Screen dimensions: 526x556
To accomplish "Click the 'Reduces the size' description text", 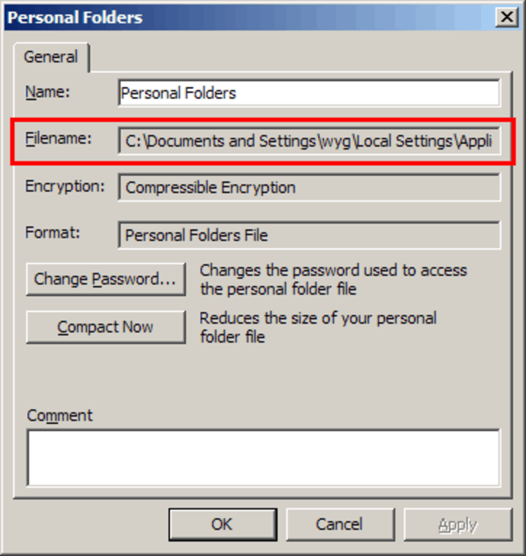I will (x=318, y=327).
